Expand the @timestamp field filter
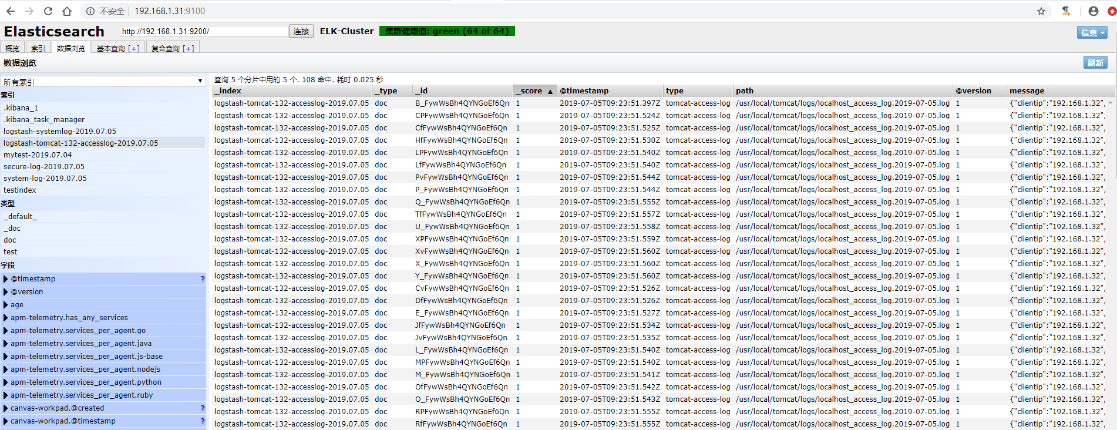 click(6, 279)
